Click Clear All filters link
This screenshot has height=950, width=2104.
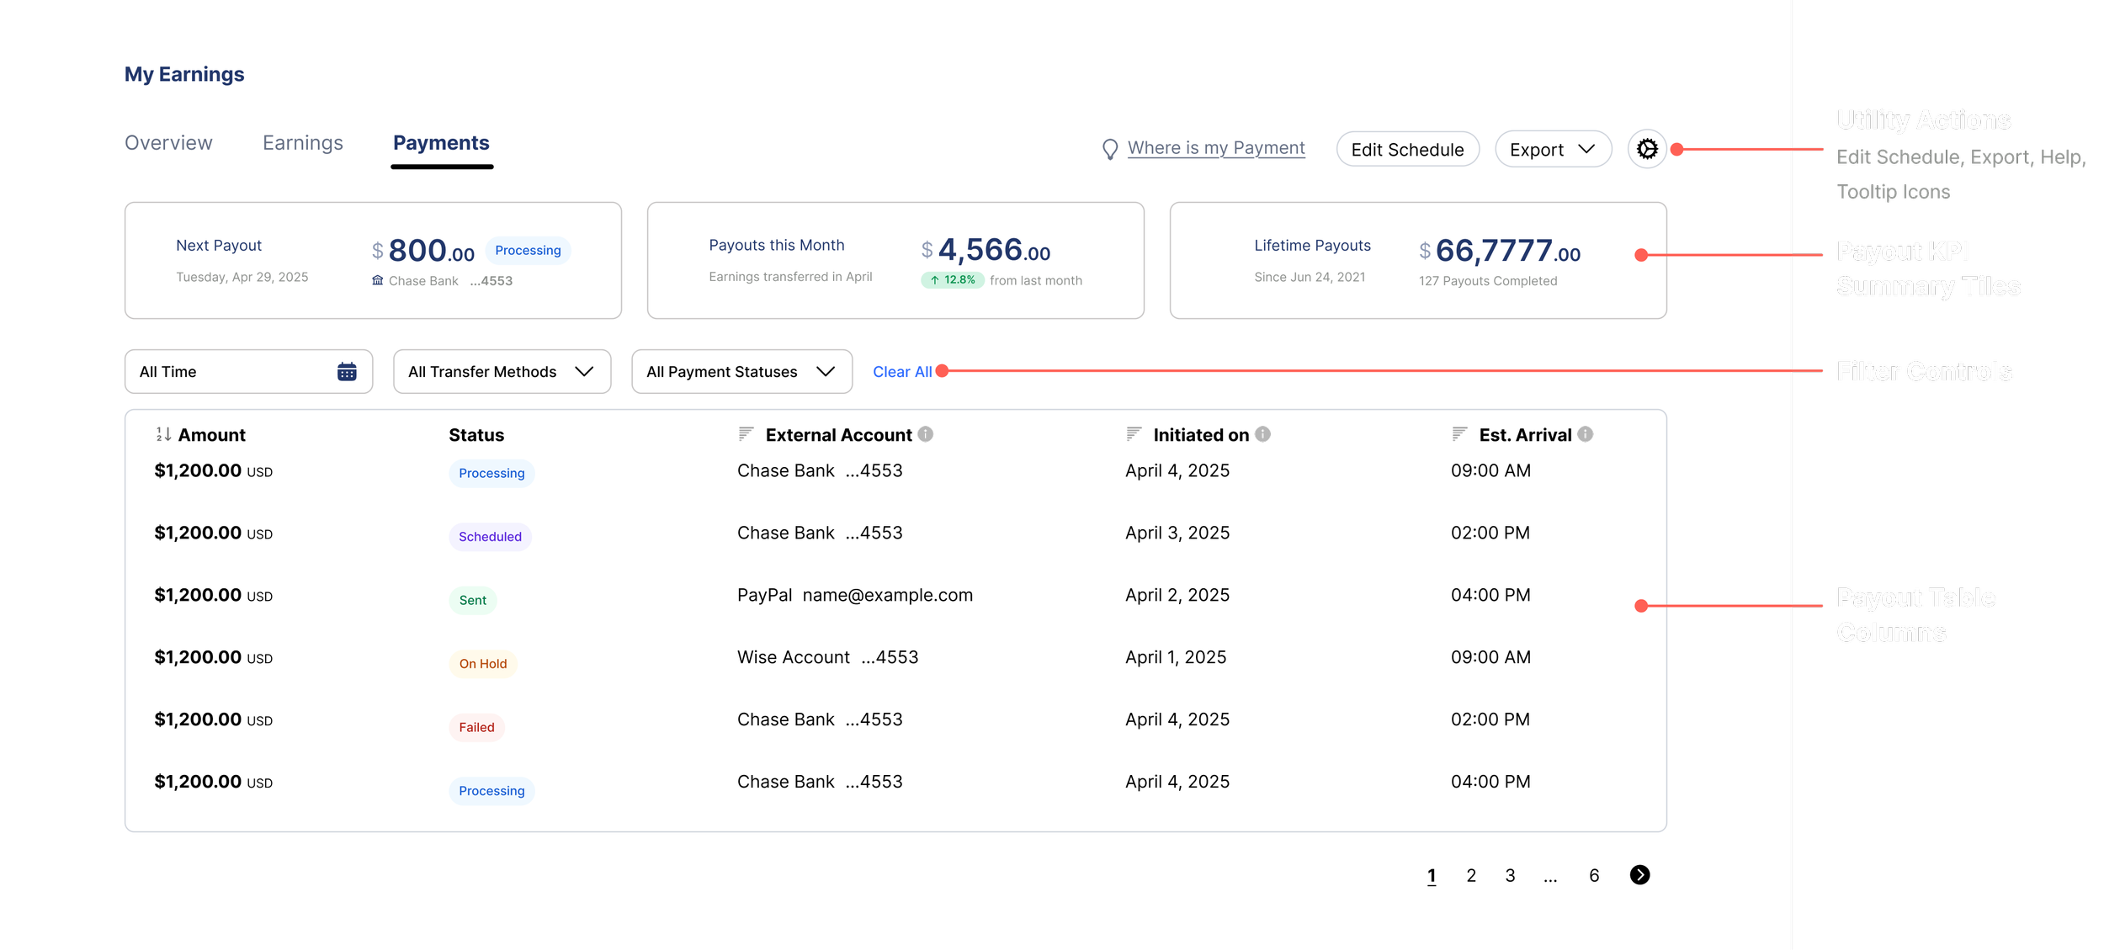[901, 371]
